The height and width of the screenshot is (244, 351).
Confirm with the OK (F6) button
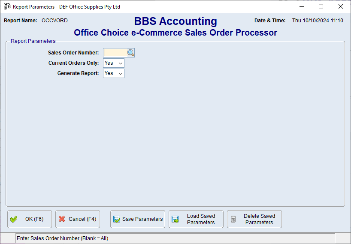pos(30,219)
